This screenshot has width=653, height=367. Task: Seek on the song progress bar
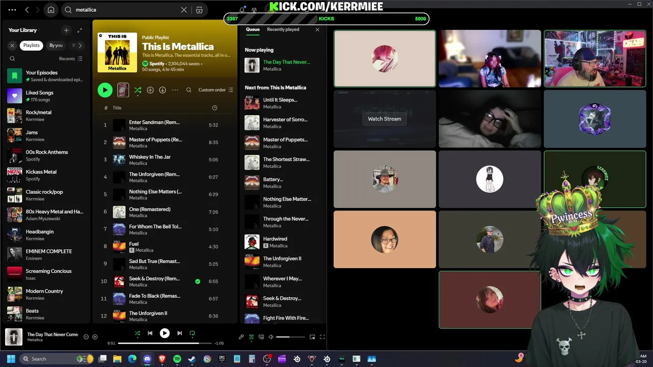point(166,343)
